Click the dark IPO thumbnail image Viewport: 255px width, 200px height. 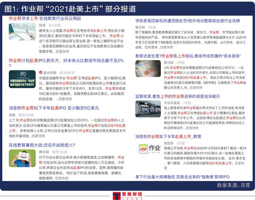coord(22,79)
